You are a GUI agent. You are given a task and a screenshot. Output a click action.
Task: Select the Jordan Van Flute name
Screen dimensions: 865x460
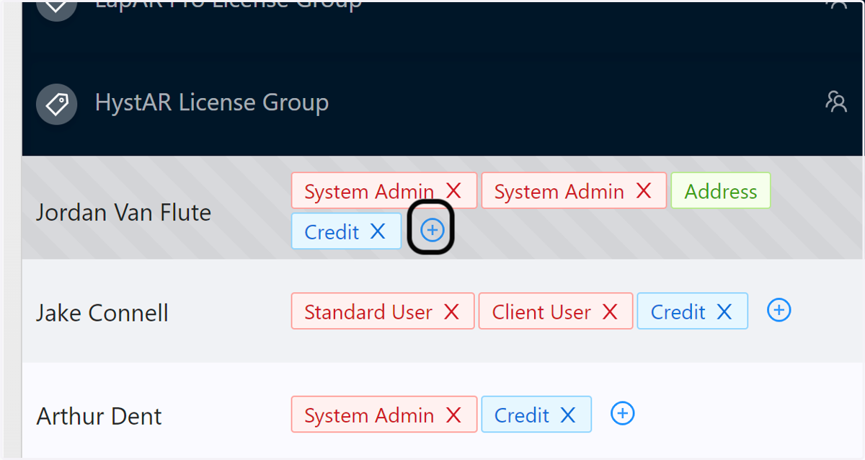pos(124,213)
